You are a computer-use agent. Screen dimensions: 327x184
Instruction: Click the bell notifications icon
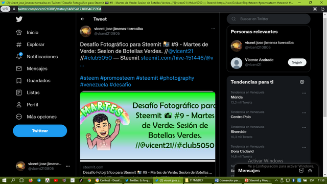tap(19, 56)
